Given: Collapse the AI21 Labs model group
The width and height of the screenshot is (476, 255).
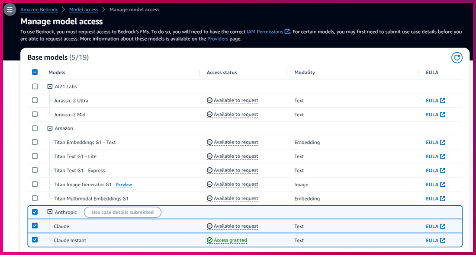Looking at the screenshot, I should pos(50,86).
